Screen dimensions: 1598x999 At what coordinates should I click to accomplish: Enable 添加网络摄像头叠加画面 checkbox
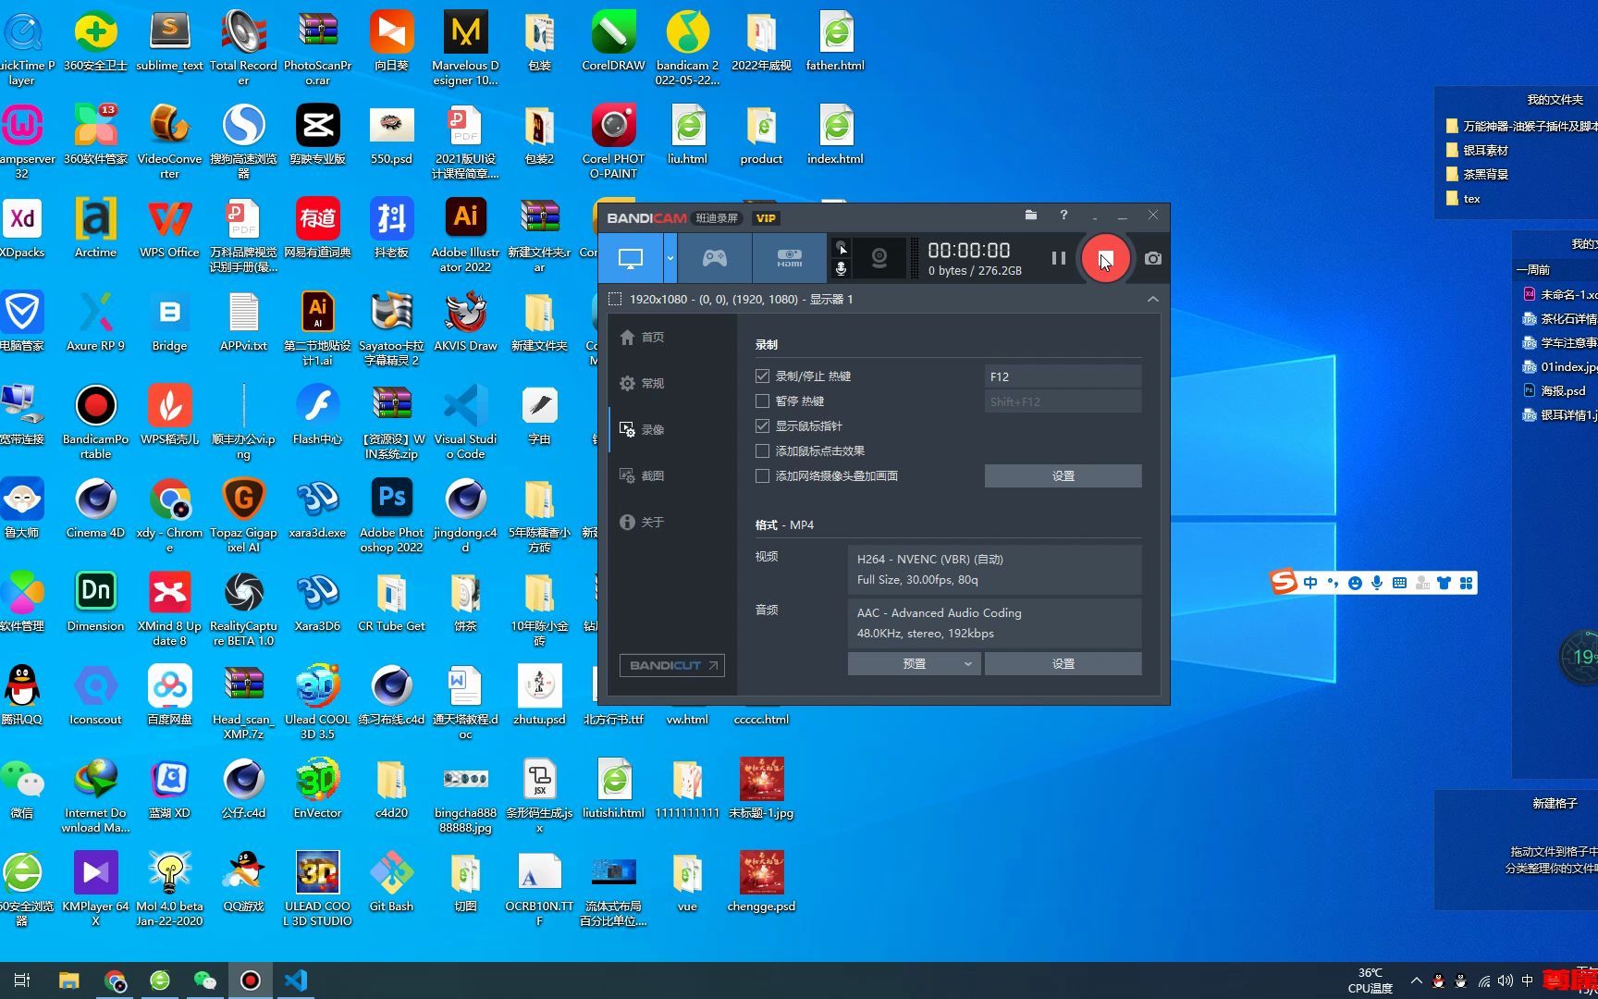pyautogui.click(x=762, y=476)
